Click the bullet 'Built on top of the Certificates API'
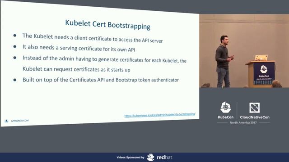The height and width of the screenshot is (162, 289). tap(100, 80)
